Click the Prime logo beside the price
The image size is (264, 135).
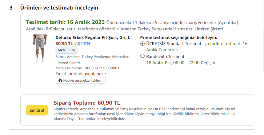point(82,43)
